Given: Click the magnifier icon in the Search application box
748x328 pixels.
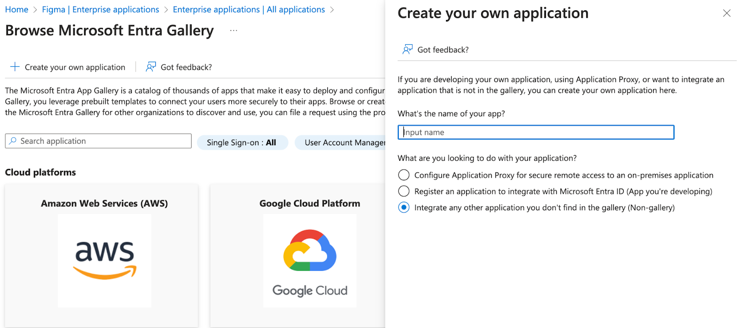Looking at the screenshot, I should pos(13,141).
